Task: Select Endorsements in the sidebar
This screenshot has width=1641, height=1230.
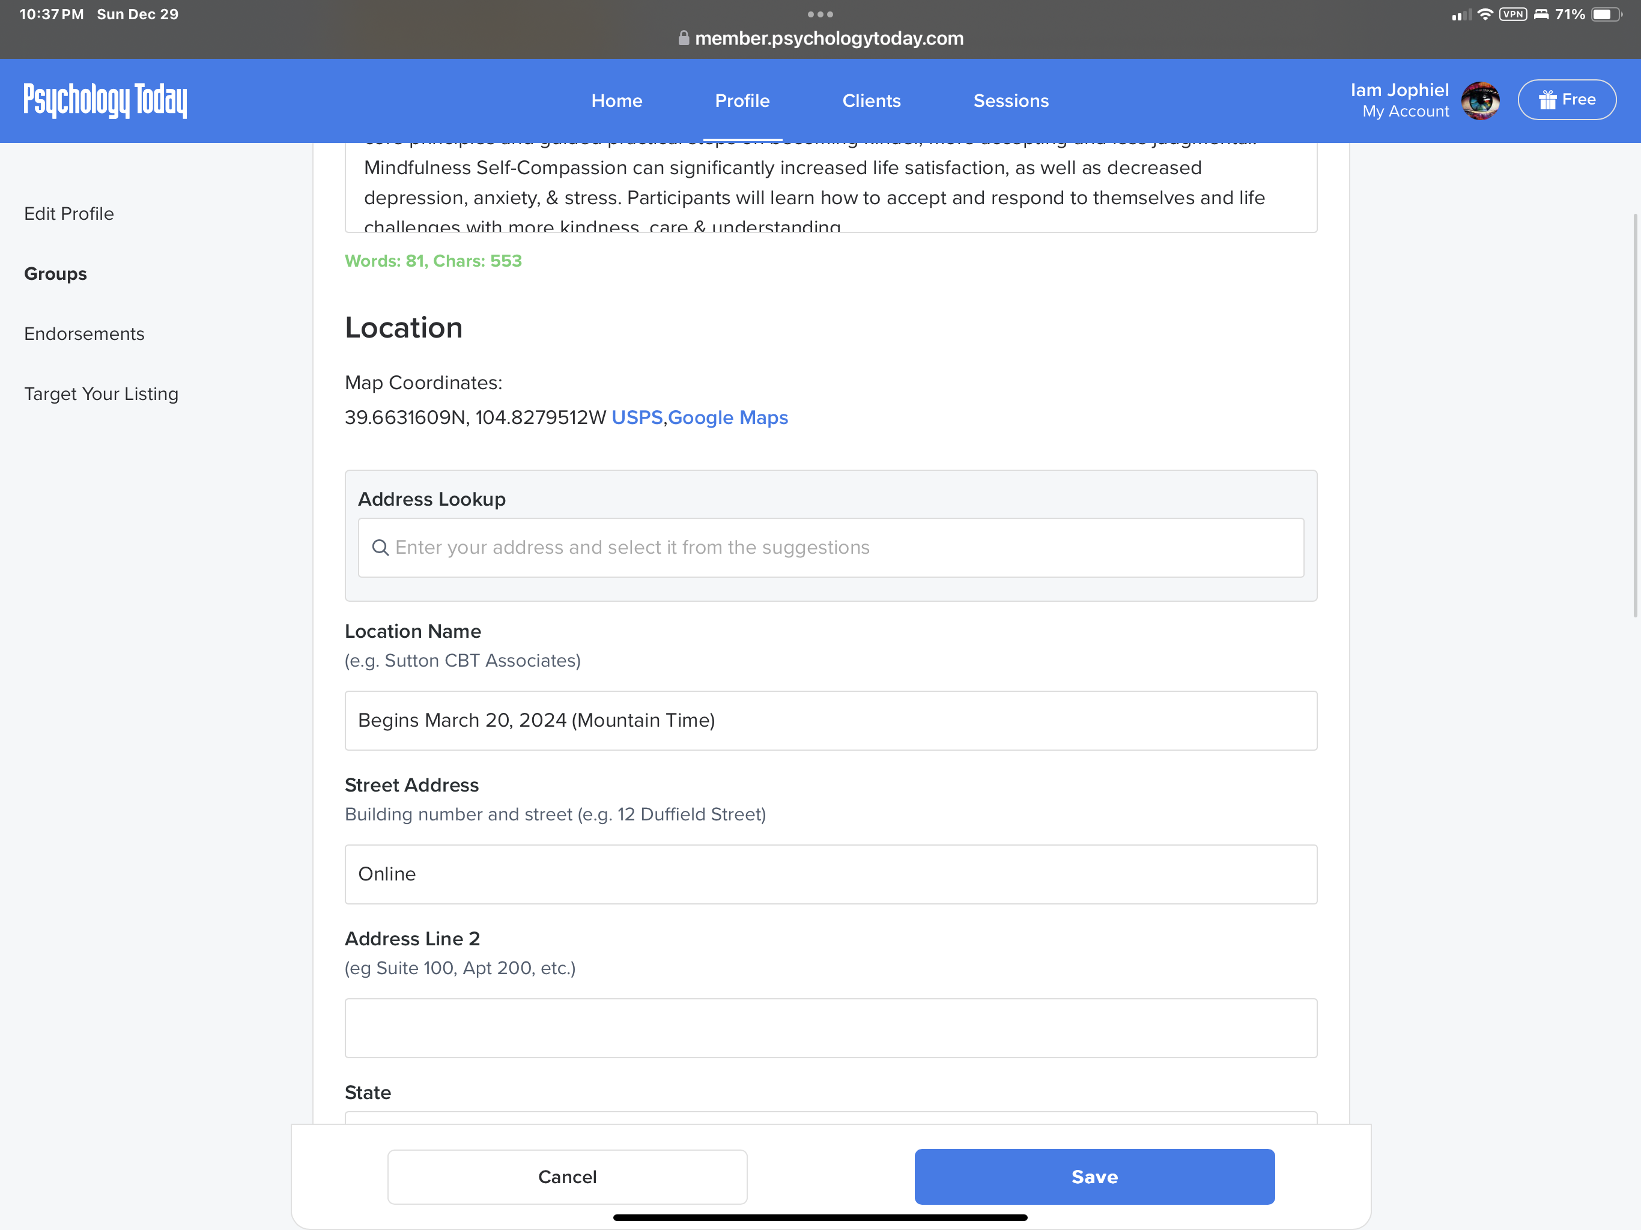Action: click(x=84, y=334)
